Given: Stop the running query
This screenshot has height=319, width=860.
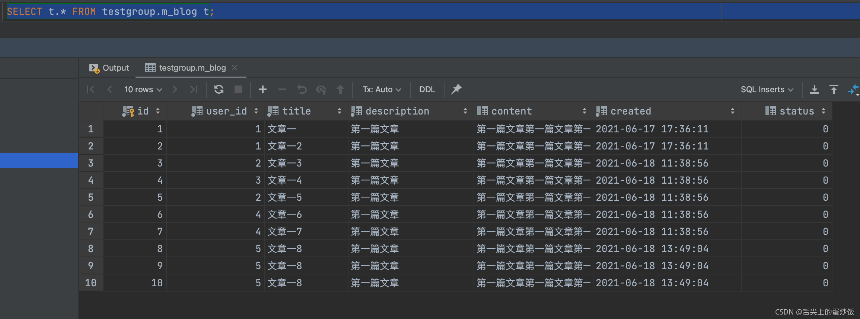Looking at the screenshot, I should coord(238,89).
